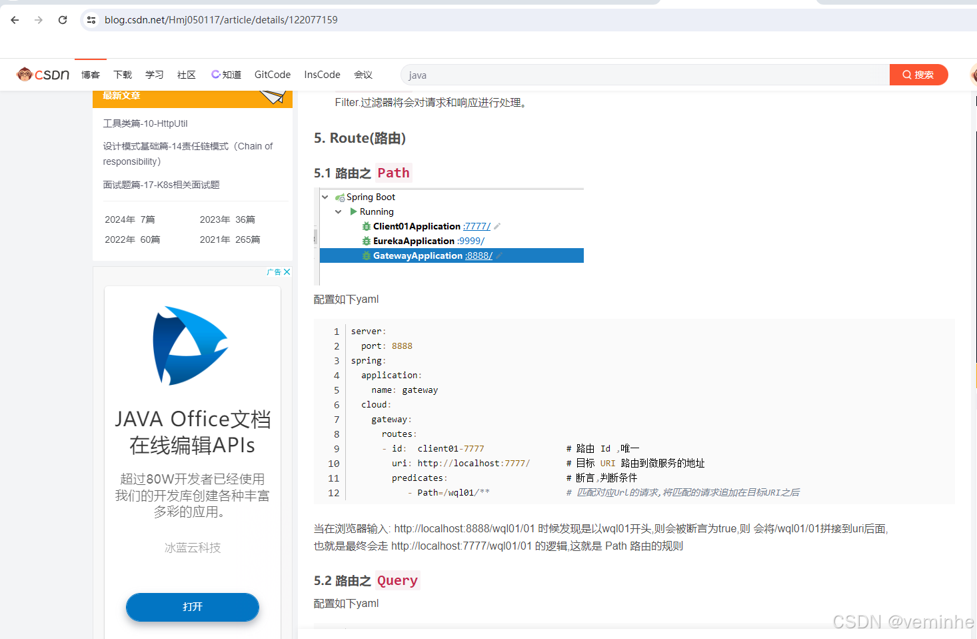Select GatewayApplication in the tree
This screenshot has width=977, height=639.
point(418,255)
